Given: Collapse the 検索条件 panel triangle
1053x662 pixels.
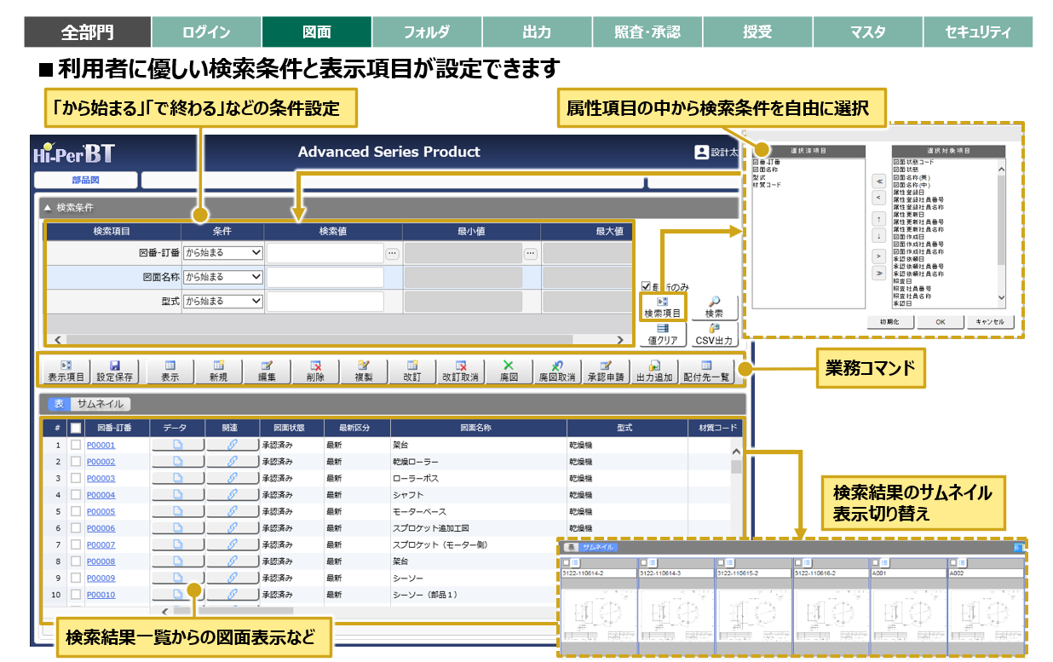Looking at the screenshot, I should 48,207.
